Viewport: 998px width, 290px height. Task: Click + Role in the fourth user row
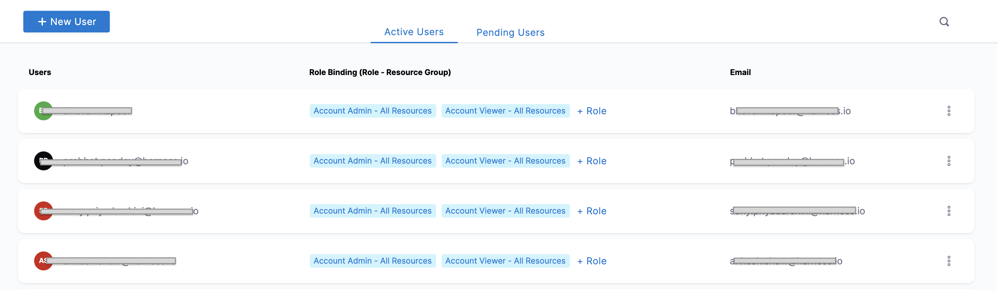[592, 261]
